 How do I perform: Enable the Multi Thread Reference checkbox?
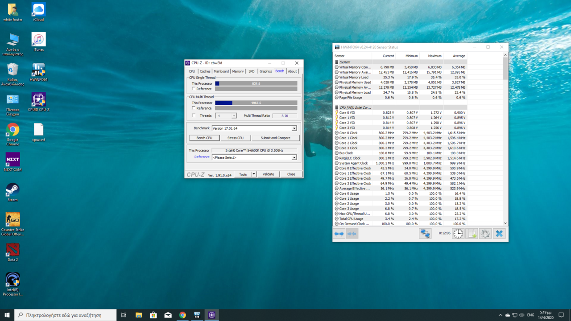(194, 108)
